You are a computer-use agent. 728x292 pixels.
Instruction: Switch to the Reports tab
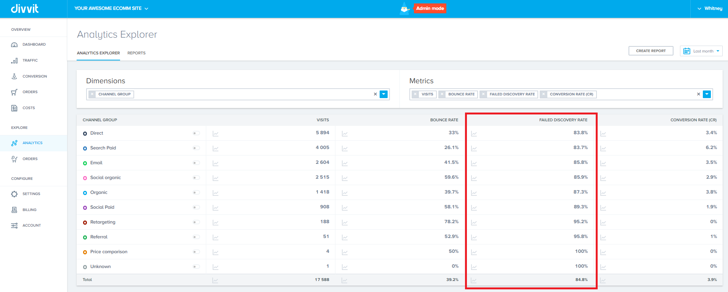(x=136, y=53)
